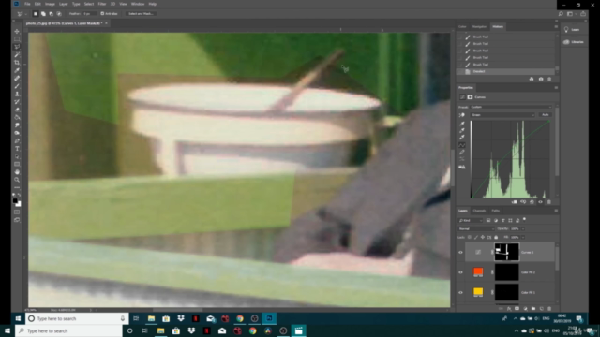
Task: Open the File menu
Action: 27,4
